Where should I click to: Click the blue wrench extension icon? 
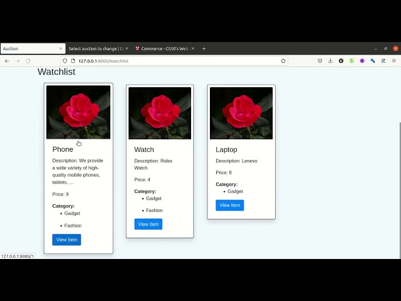(x=373, y=61)
